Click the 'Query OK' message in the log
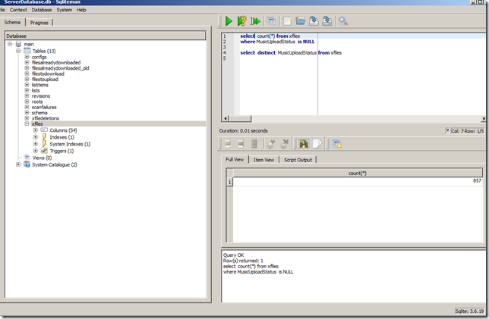 coord(233,255)
